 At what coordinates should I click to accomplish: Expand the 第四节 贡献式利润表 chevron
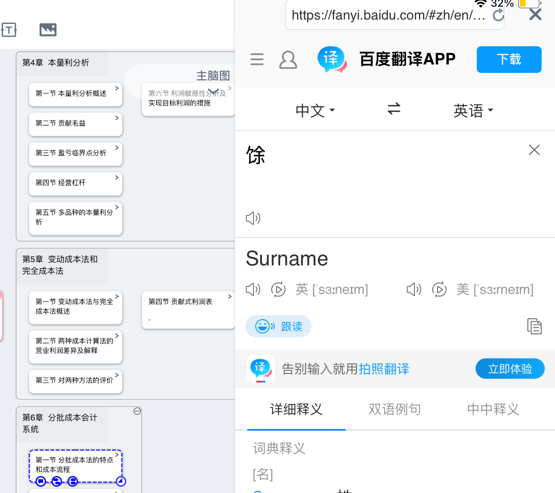click(230, 296)
